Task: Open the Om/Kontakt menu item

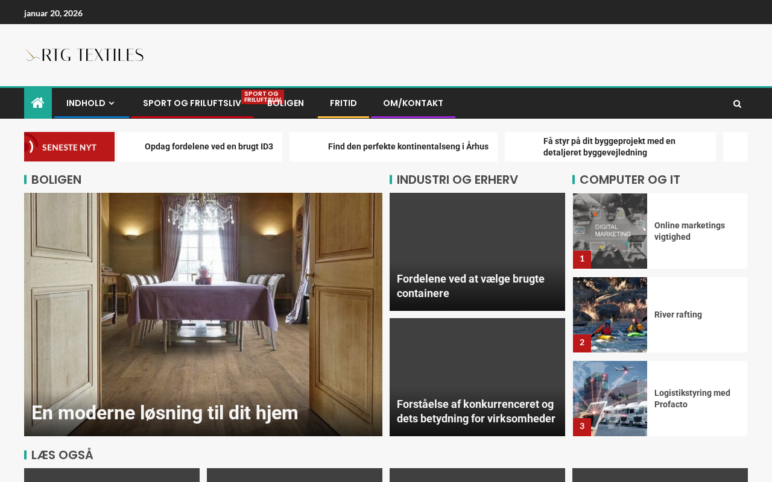Action: point(413,103)
